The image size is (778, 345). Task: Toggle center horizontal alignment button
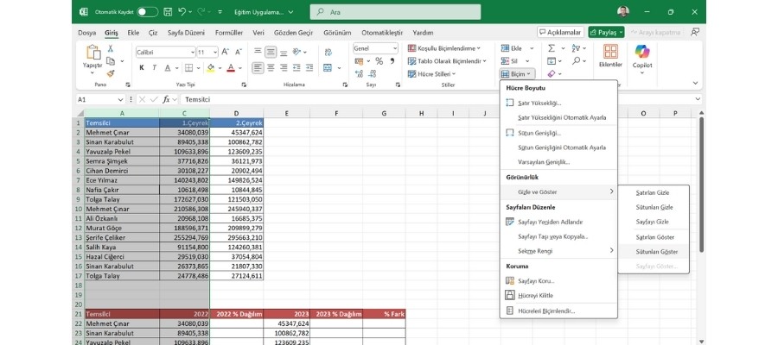click(x=271, y=67)
